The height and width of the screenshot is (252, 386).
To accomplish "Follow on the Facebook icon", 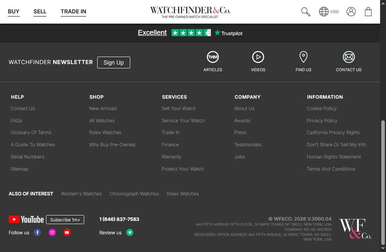I will pos(37,232).
